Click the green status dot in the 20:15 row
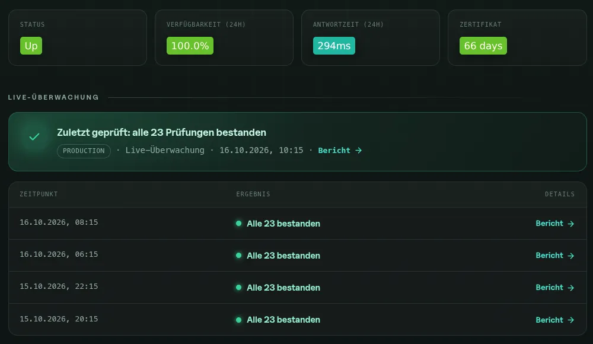Screen dimensions: 593x344 click(x=238, y=320)
